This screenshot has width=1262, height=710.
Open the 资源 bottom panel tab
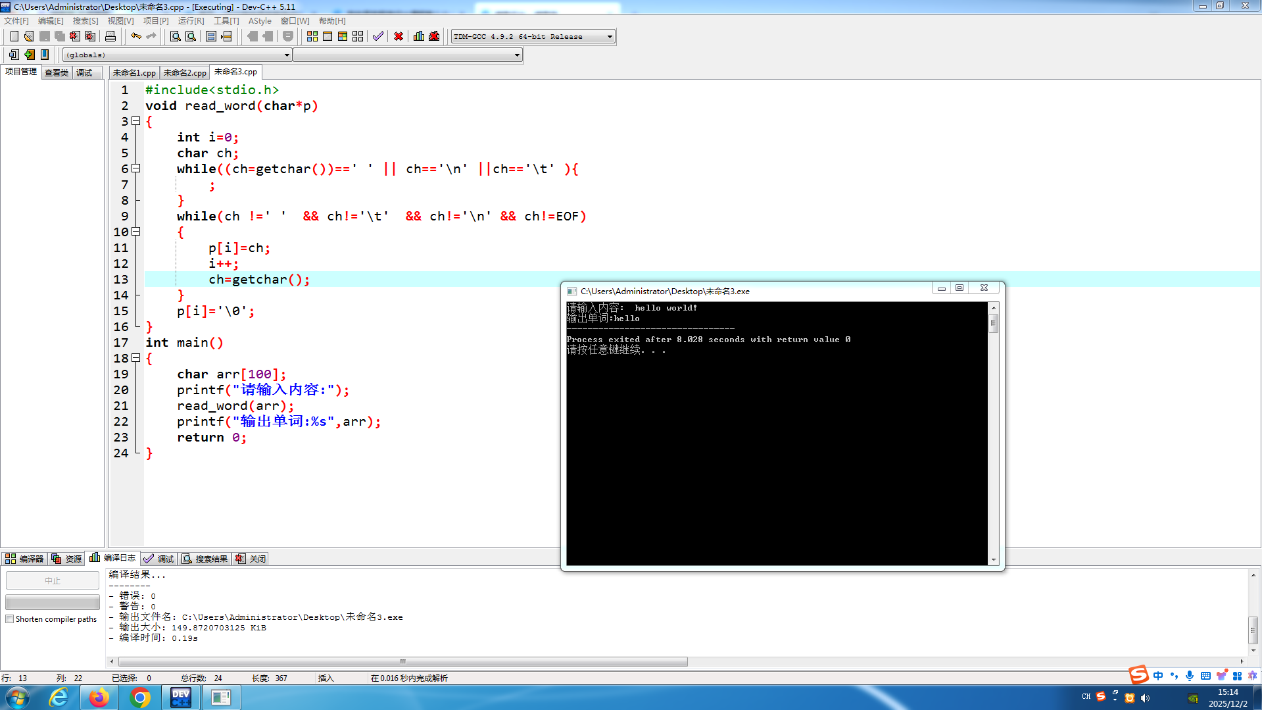(66, 559)
